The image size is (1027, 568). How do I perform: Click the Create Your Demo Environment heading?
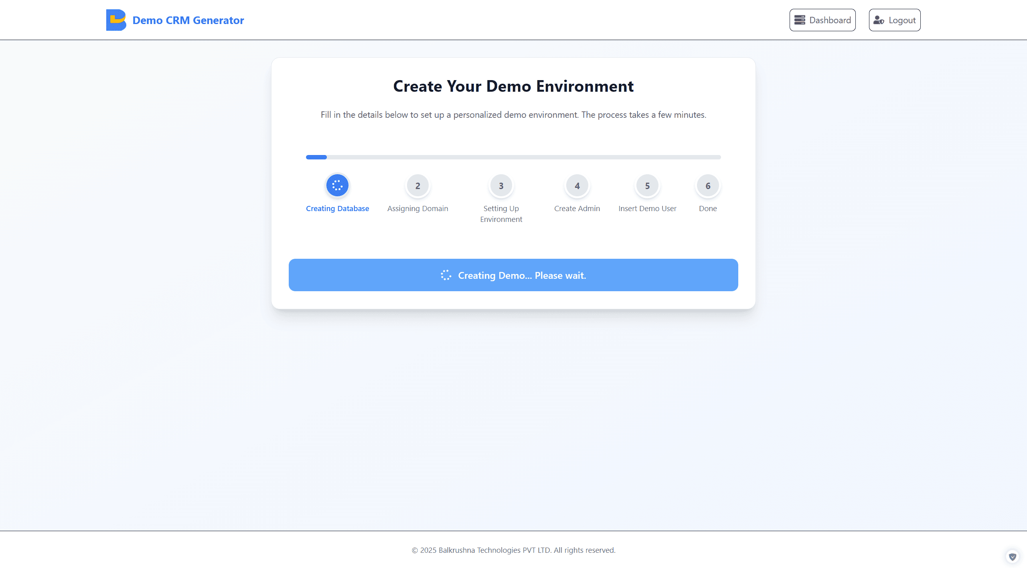tap(513, 86)
